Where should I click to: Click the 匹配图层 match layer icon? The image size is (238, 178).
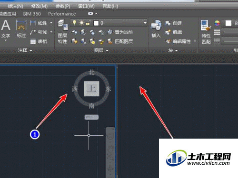pos(110,41)
